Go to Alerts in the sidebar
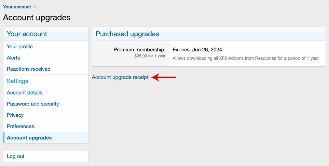The width and height of the screenshot is (329, 166). pyautogui.click(x=13, y=58)
